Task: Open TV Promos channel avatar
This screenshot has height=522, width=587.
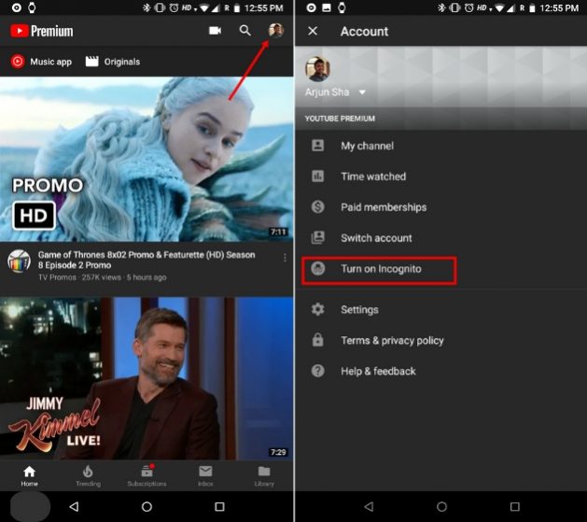Action: [19, 261]
